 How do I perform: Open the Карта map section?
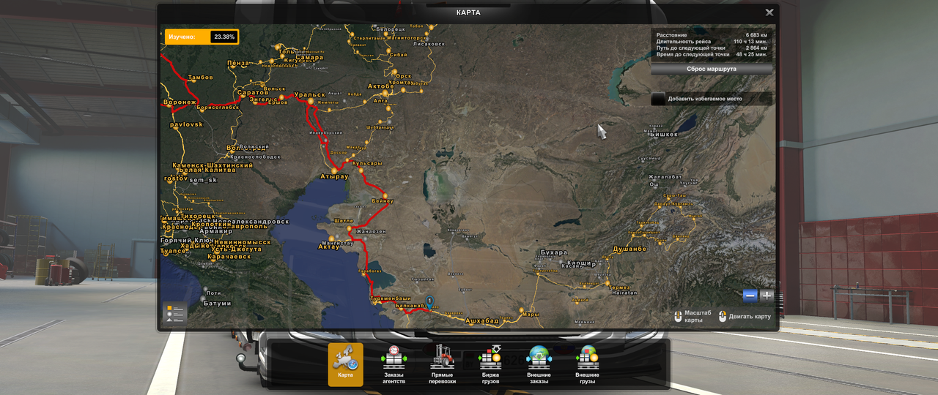(345, 364)
